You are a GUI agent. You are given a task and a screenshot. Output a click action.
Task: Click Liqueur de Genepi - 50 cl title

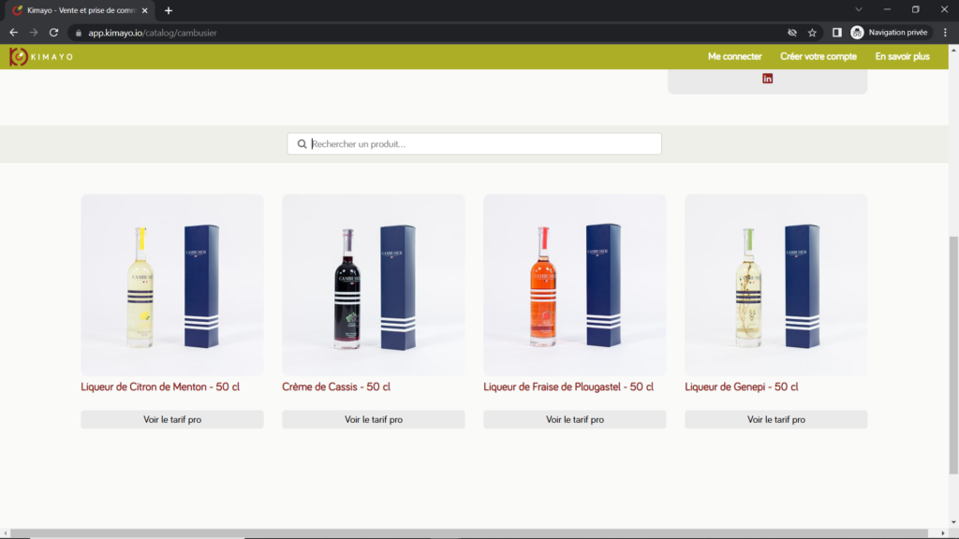742,386
